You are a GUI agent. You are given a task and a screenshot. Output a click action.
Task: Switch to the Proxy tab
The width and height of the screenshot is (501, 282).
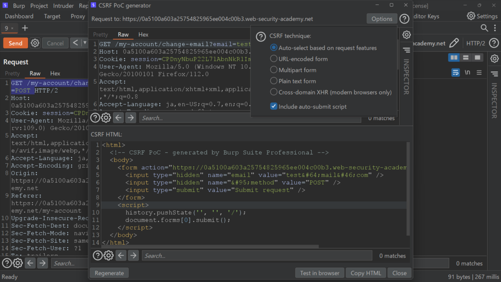point(78,16)
